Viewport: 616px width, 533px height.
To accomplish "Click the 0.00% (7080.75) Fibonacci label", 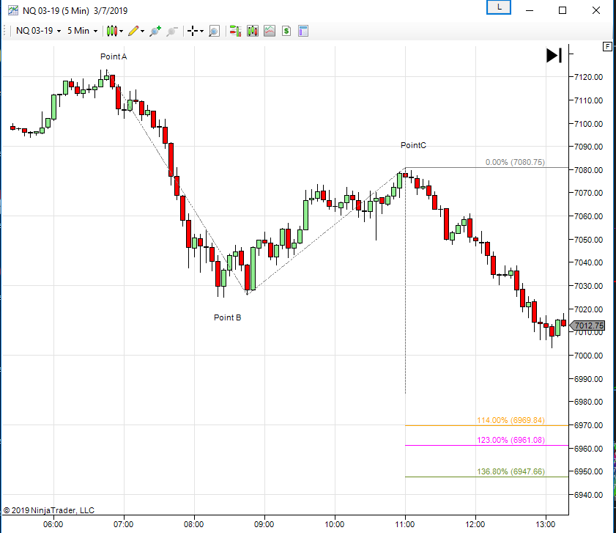I will (515, 162).
